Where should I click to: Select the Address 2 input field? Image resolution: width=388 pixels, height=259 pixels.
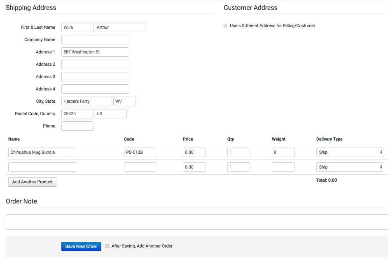pyautogui.click(x=95, y=65)
